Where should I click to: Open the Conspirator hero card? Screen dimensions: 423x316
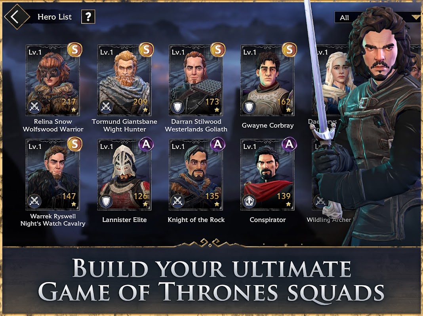[267, 175]
